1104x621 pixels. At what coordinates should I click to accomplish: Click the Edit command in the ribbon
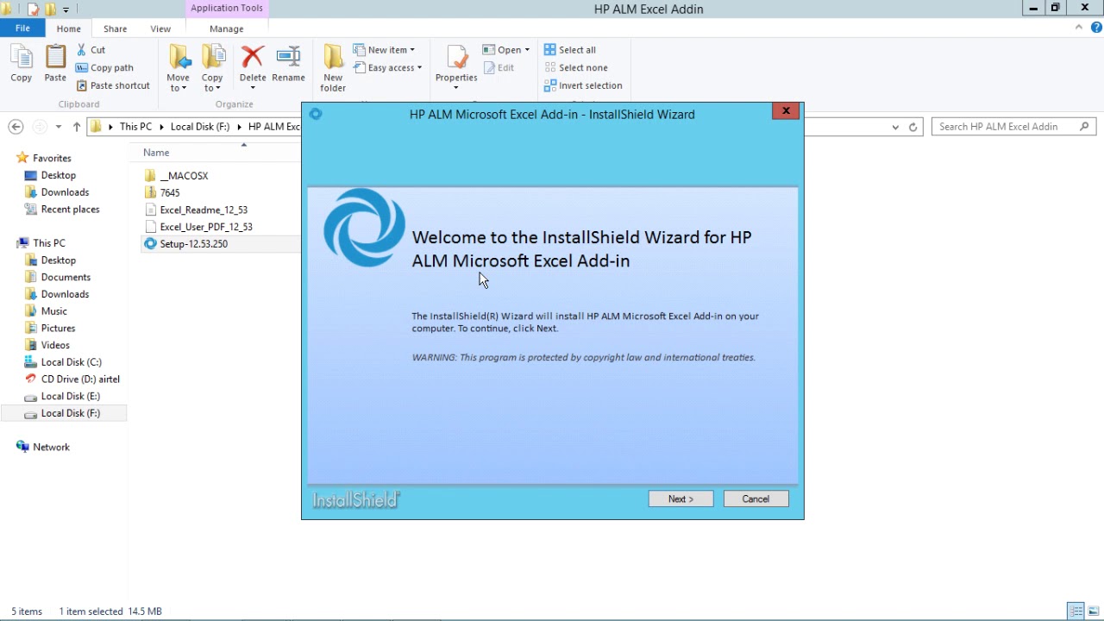pos(499,67)
